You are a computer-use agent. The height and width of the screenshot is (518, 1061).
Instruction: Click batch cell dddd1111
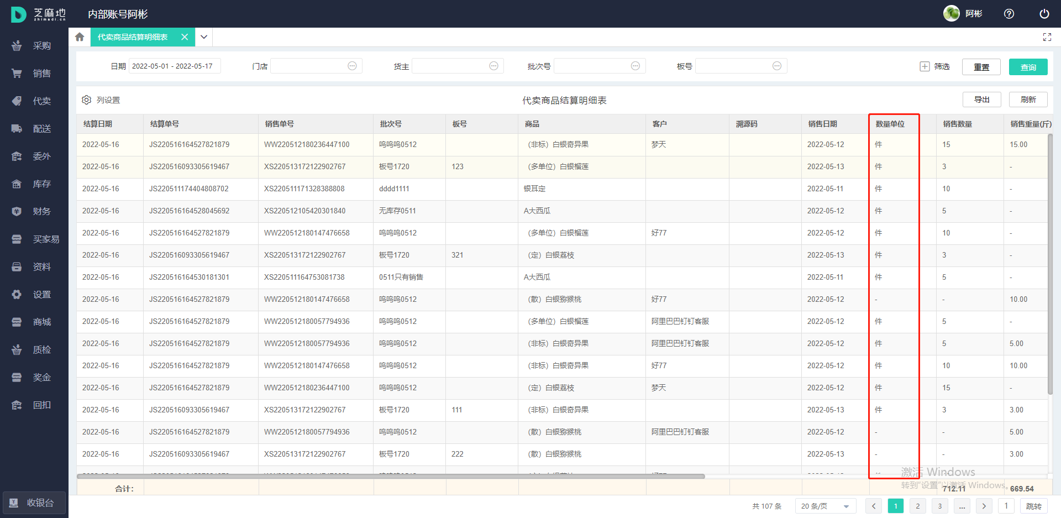(x=394, y=189)
